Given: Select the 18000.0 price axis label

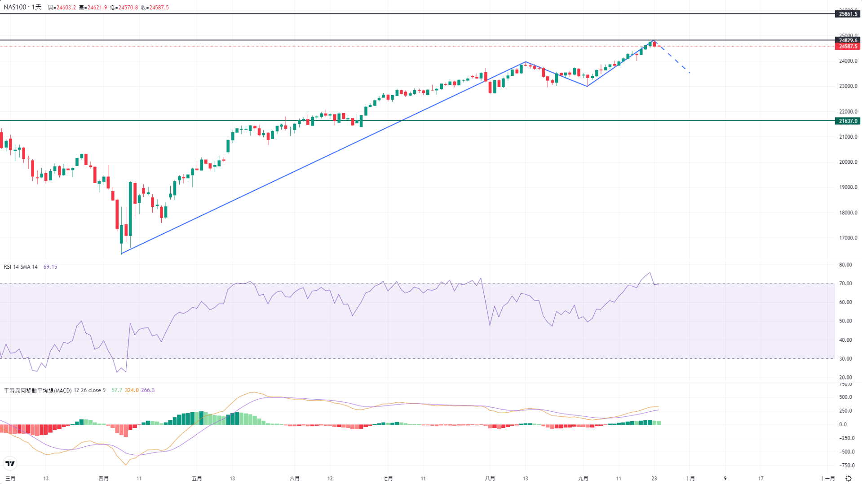Looking at the screenshot, I should 848,213.
